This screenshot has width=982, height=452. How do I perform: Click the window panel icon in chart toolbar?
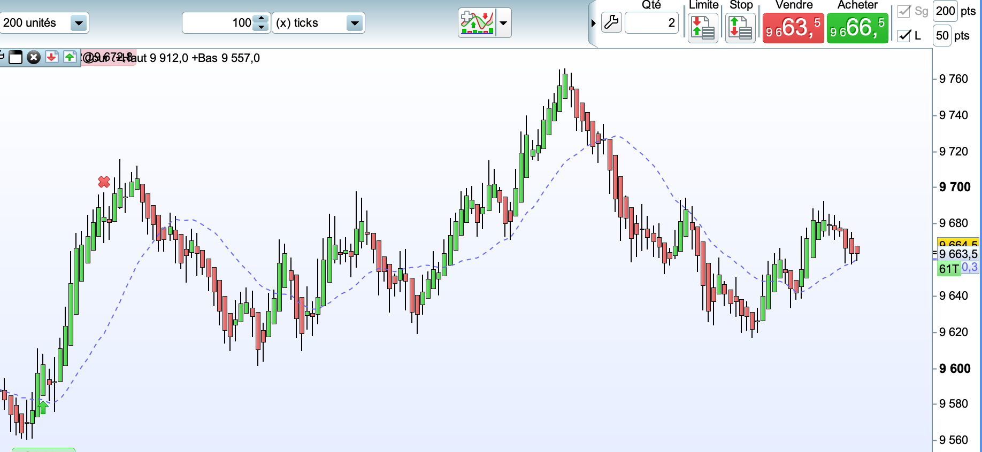click(x=16, y=57)
